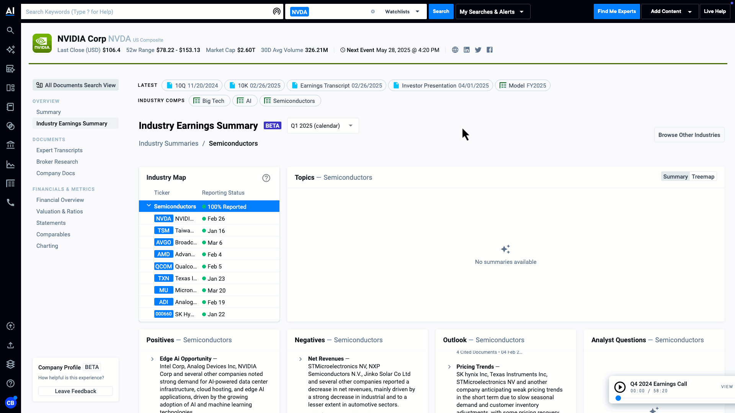This screenshot has height=413, width=735.
Task: Open Investor Presentation 04/01/2025
Action: pyautogui.click(x=441, y=85)
